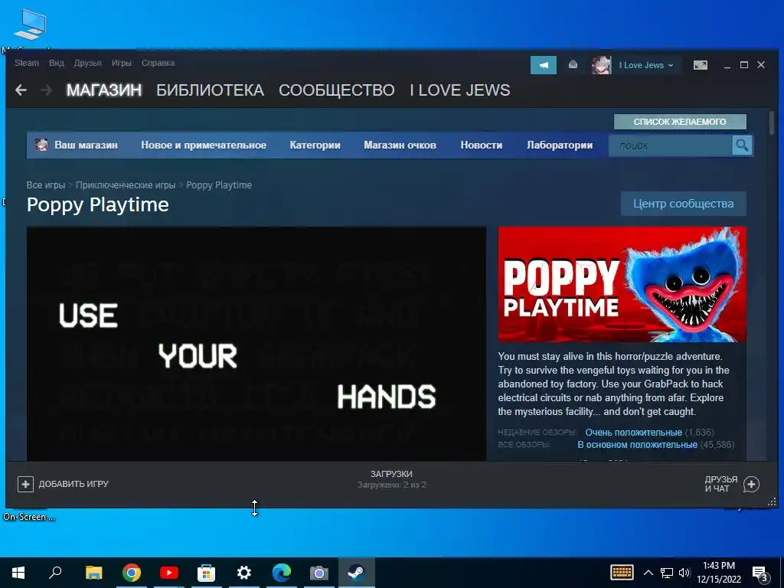Click the СПИСОК ЖЕЛАЕМОГО button
Image resolution: width=784 pixels, height=588 pixels.
(680, 122)
